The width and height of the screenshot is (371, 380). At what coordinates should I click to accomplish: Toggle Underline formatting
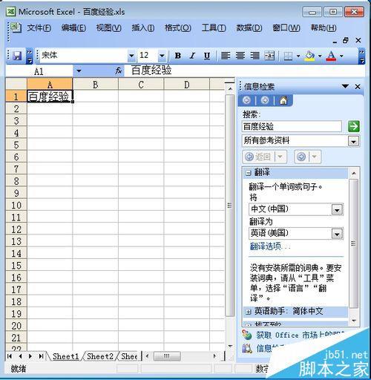click(x=207, y=56)
